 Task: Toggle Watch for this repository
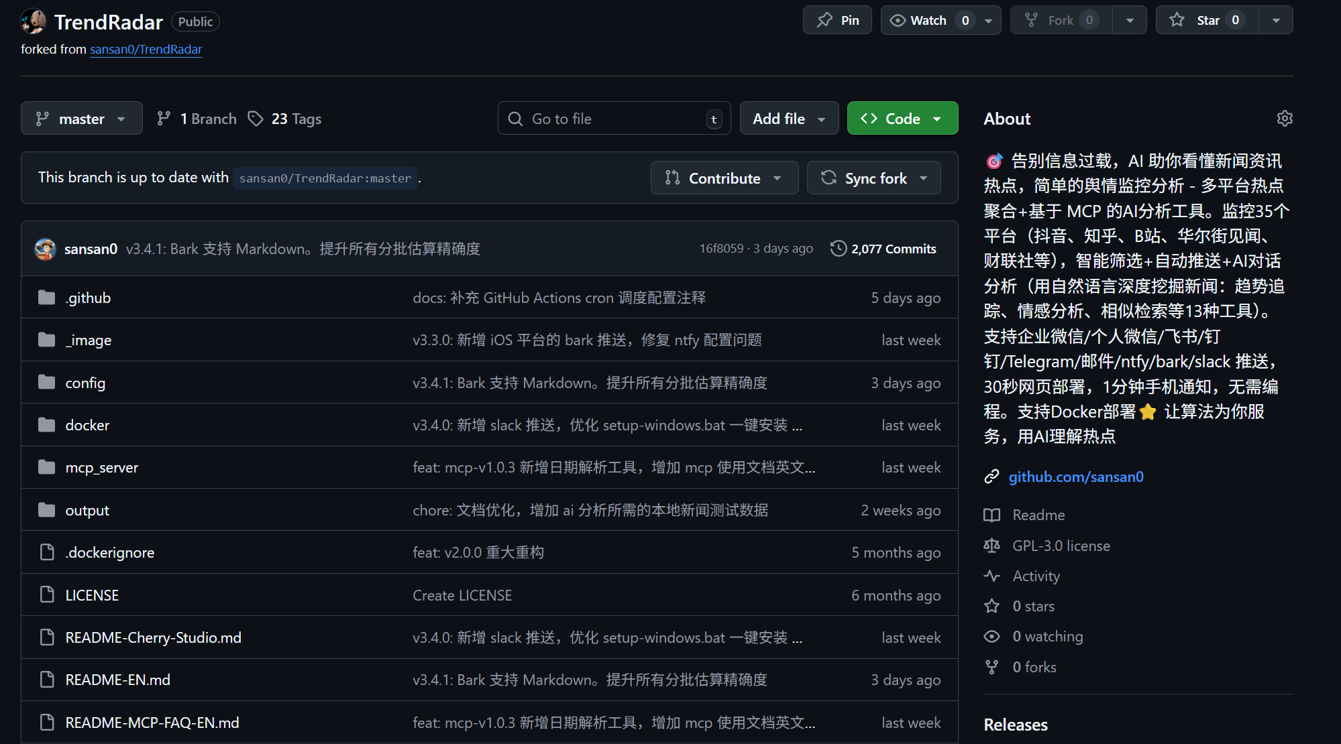pyautogui.click(x=929, y=20)
